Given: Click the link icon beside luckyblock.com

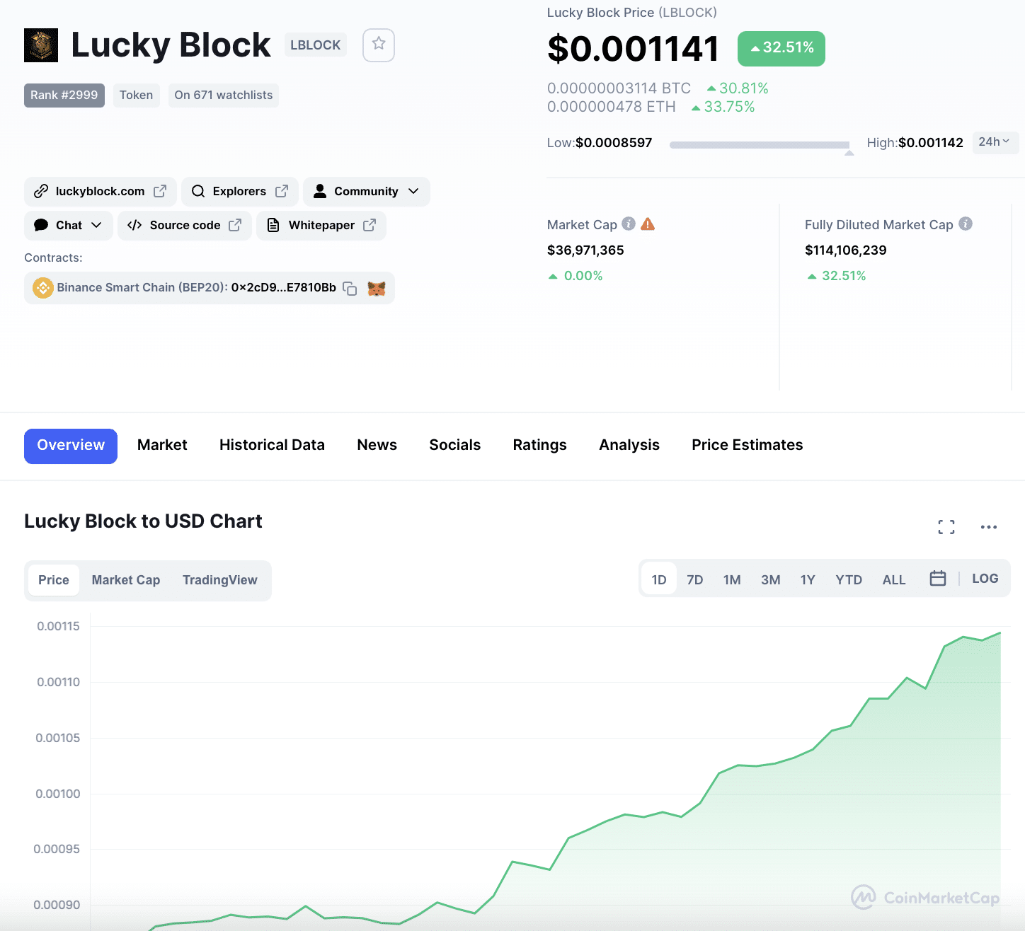Looking at the screenshot, I should [x=41, y=191].
